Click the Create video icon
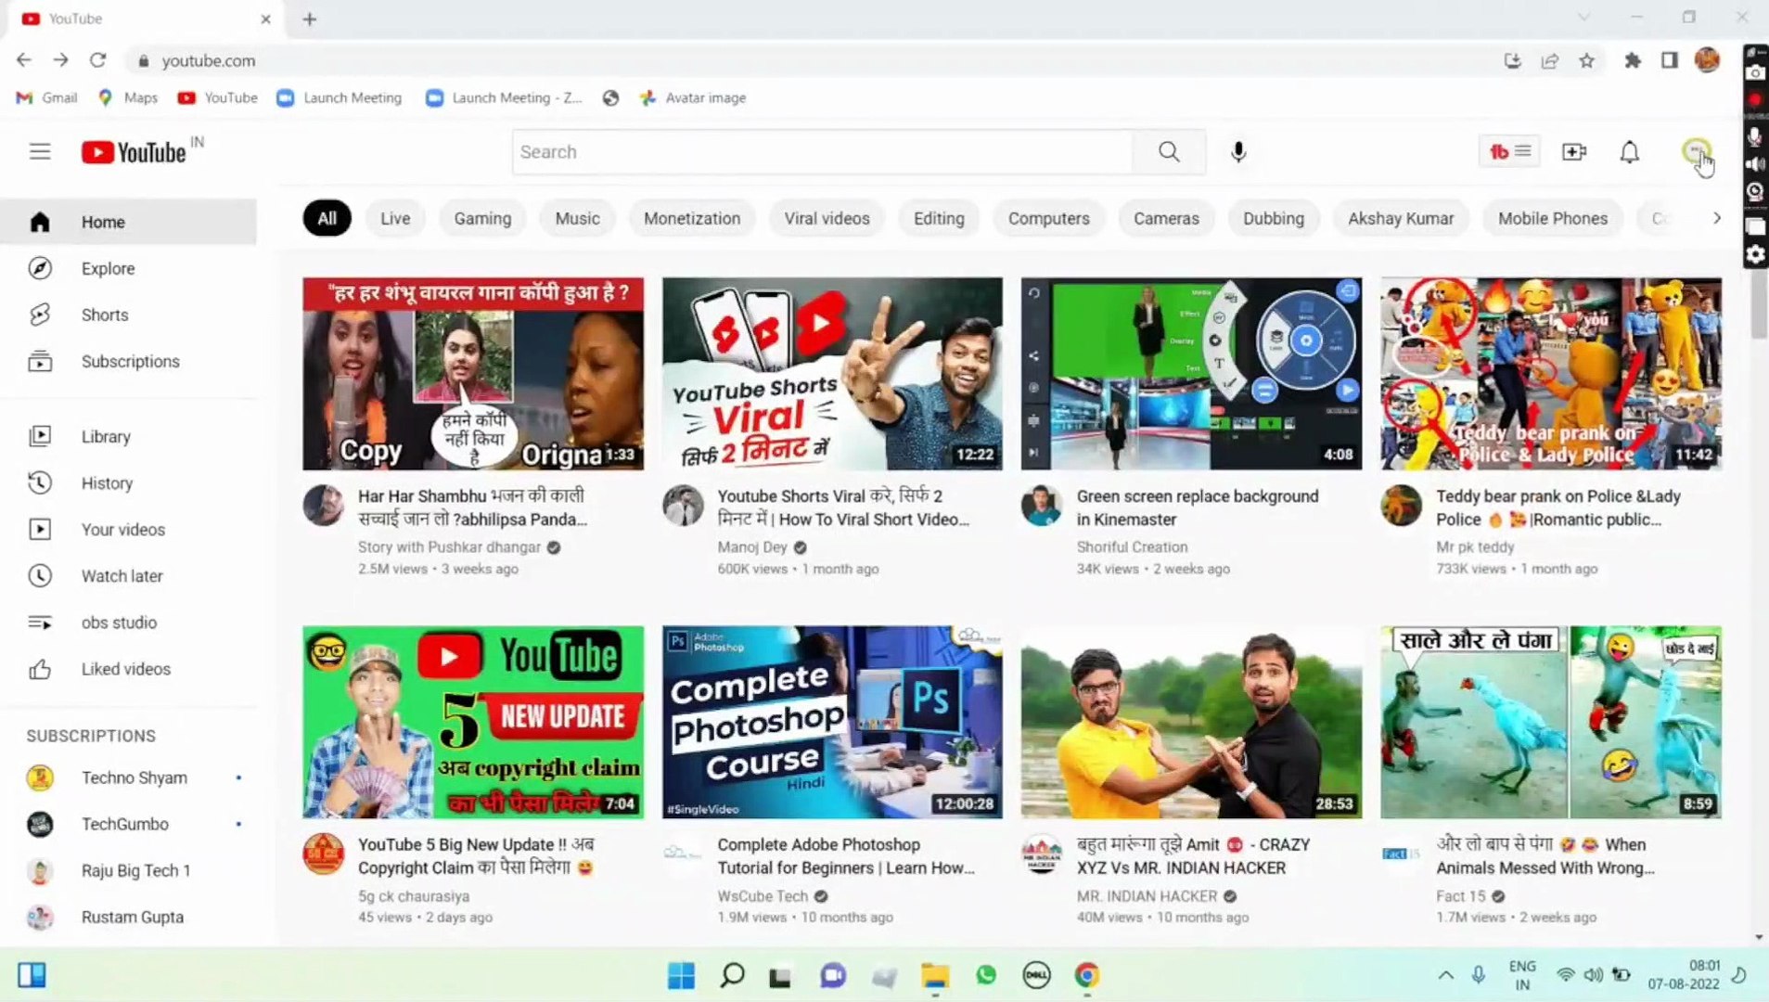Viewport: 1769px width, 1002px height. [x=1574, y=151]
